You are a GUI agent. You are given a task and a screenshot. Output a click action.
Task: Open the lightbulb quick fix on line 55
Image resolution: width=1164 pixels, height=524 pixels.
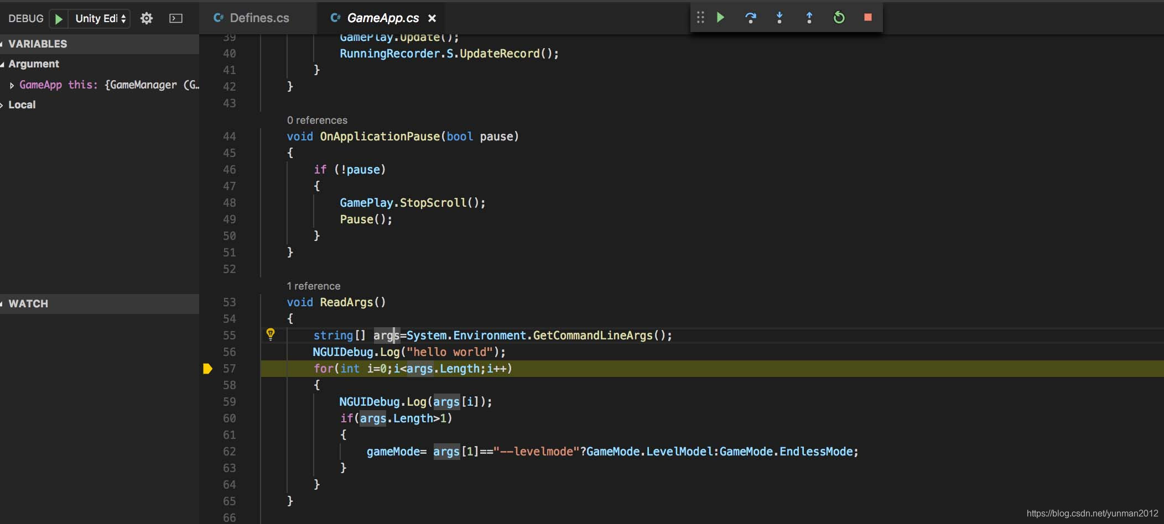pos(271,334)
